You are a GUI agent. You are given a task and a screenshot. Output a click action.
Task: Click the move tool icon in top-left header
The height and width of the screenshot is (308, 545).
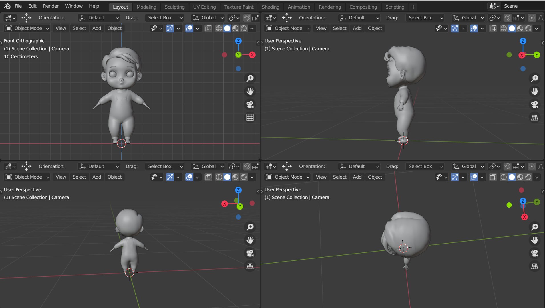point(26,17)
